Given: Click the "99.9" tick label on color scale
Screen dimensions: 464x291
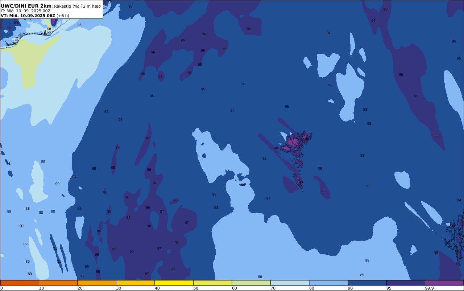Looking at the screenshot, I should coord(430,288).
